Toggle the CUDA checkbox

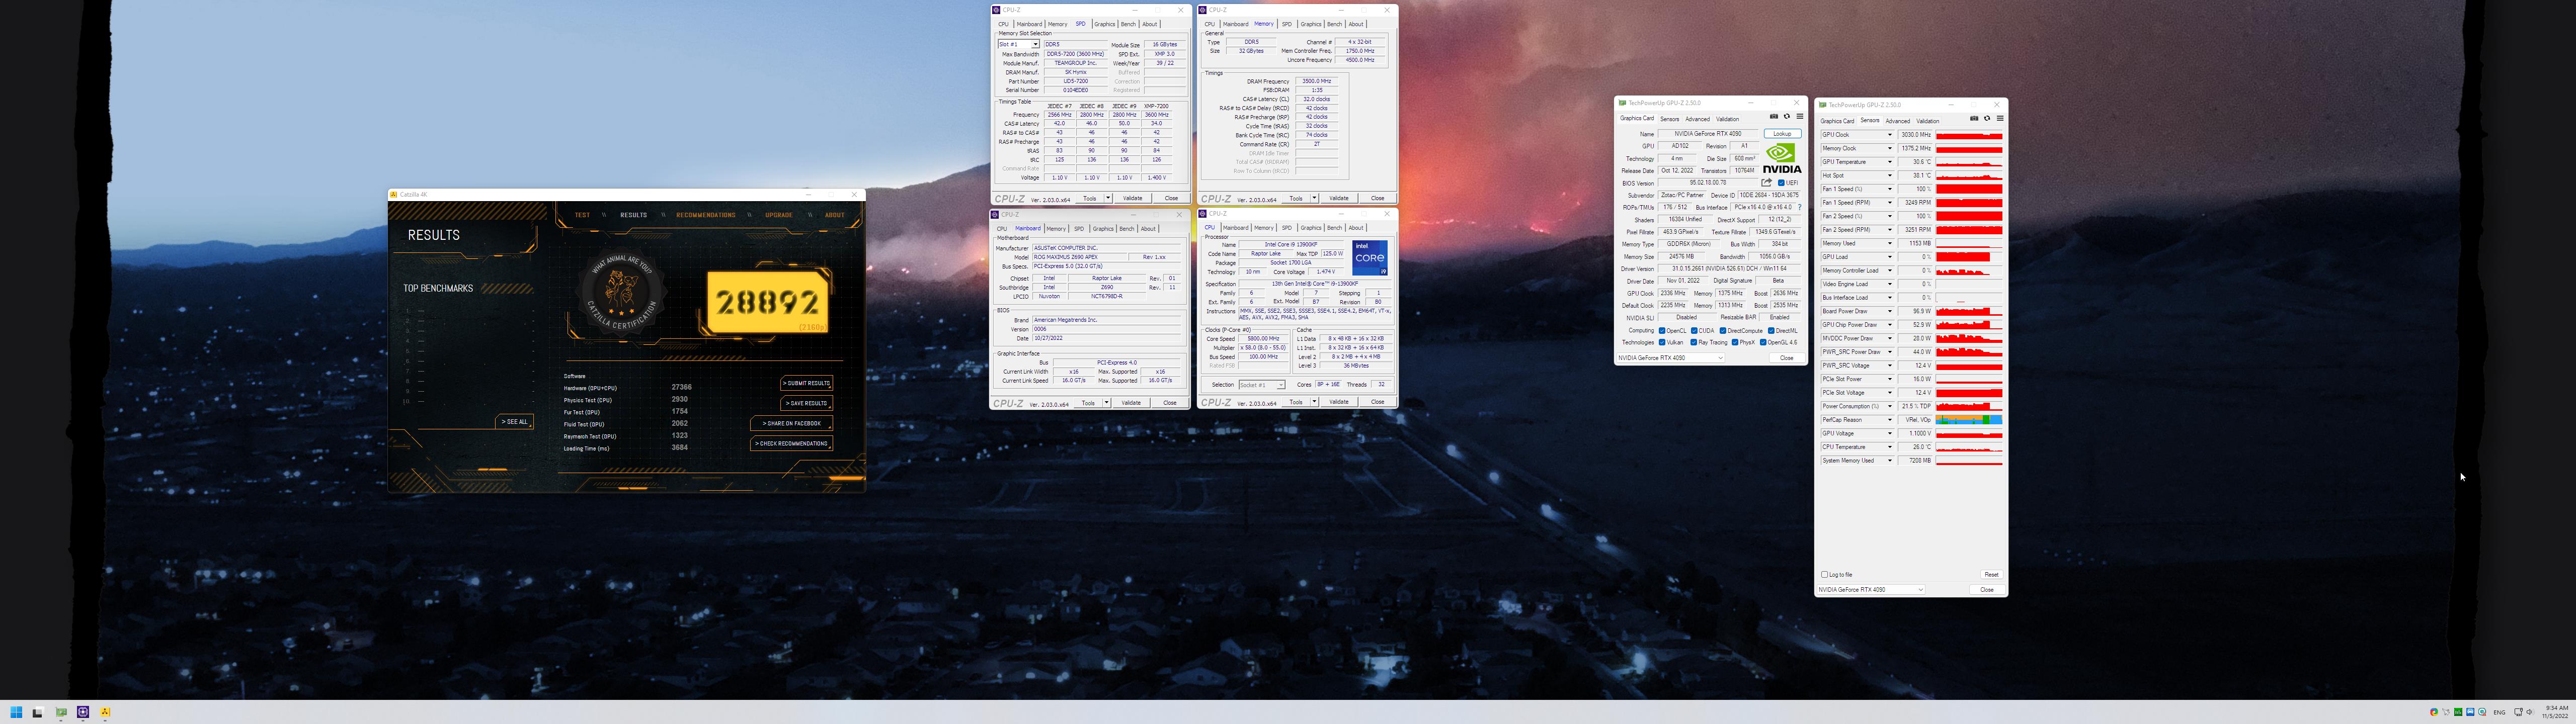pos(1694,331)
